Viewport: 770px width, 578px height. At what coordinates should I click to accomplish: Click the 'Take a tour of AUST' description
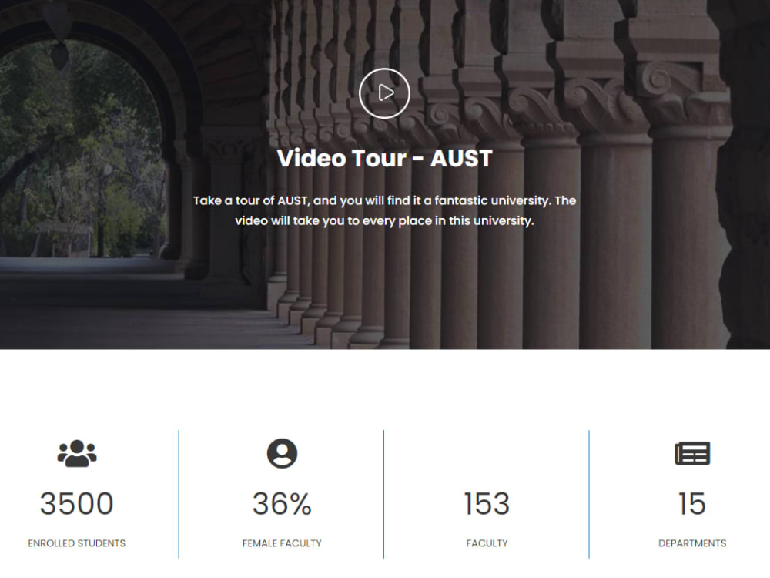coord(384,211)
